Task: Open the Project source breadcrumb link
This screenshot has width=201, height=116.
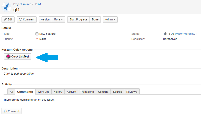Action: 22,4
